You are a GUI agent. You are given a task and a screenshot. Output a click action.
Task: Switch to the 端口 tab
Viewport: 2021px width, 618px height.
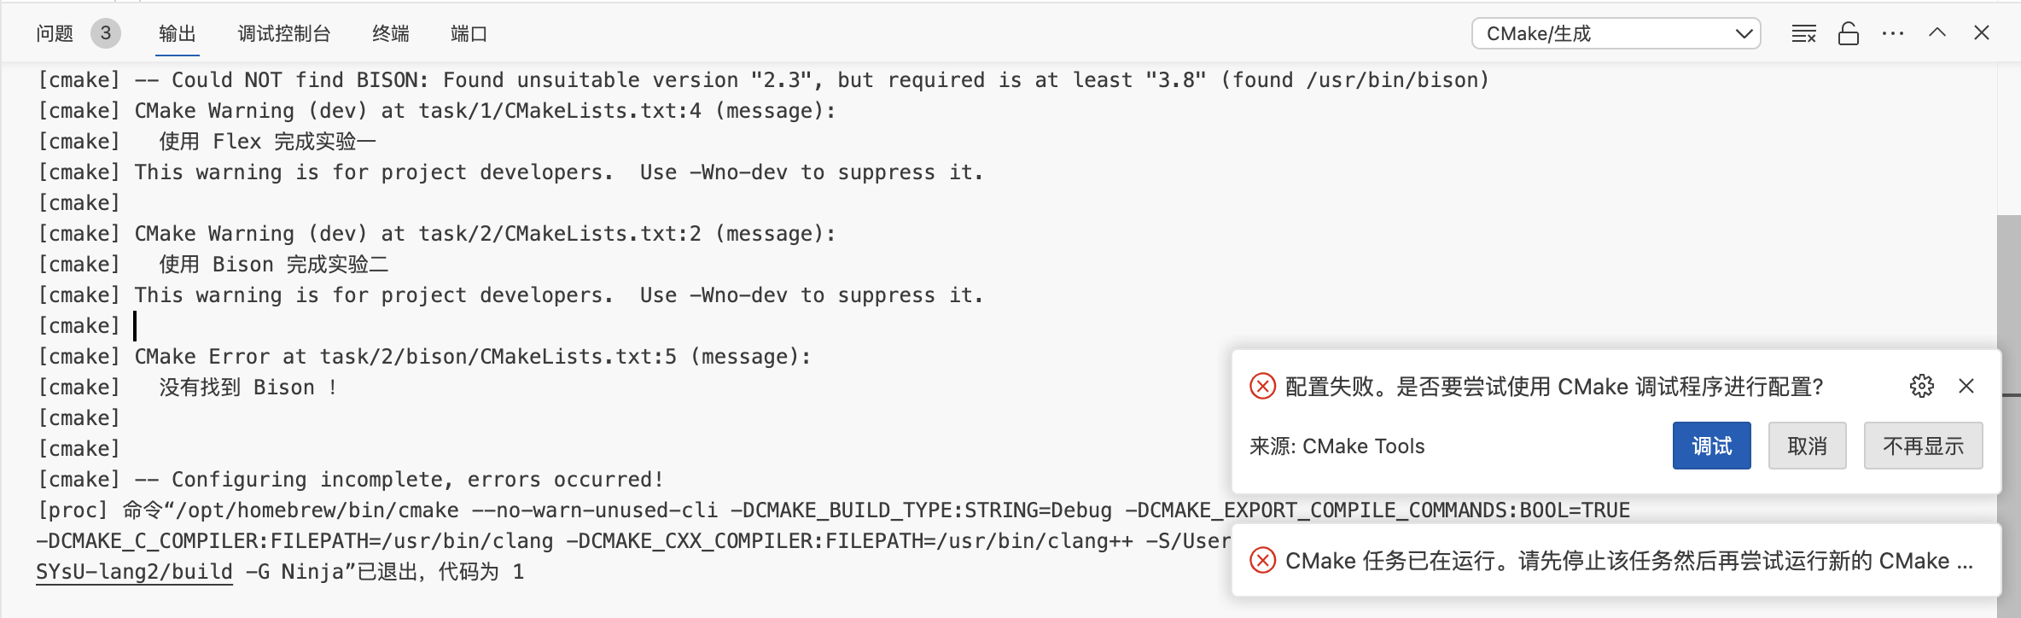470,33
